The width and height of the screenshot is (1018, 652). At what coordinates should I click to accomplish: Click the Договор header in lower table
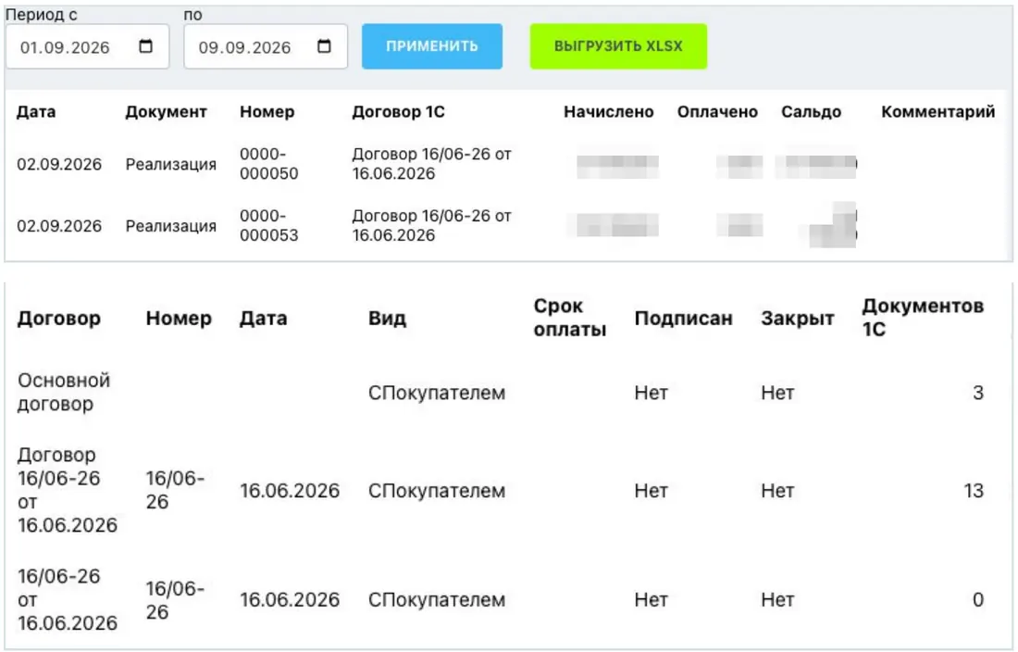click(x=59, y=319)
